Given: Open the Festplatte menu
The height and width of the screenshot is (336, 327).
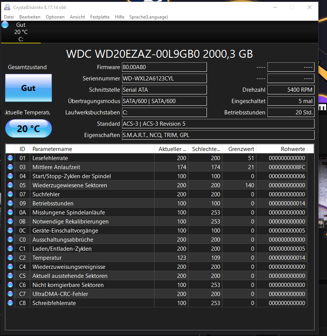Looking at the screenshot, I should coord(100,17).
